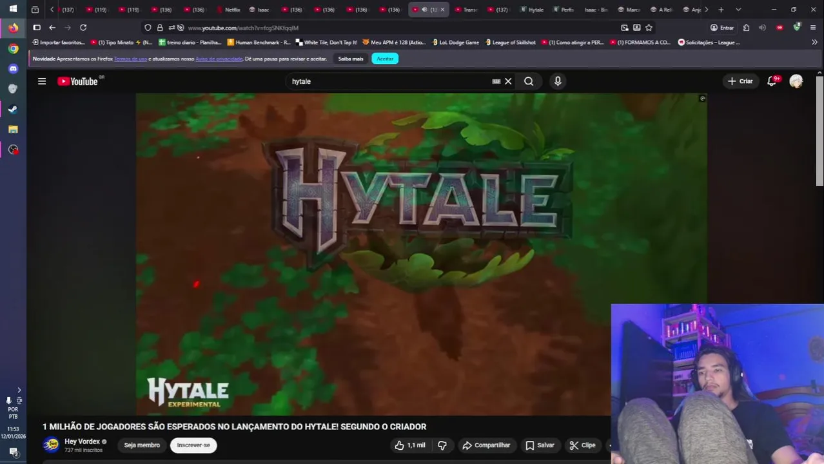Open the Aviso de privacidade link

coord(219,59)
